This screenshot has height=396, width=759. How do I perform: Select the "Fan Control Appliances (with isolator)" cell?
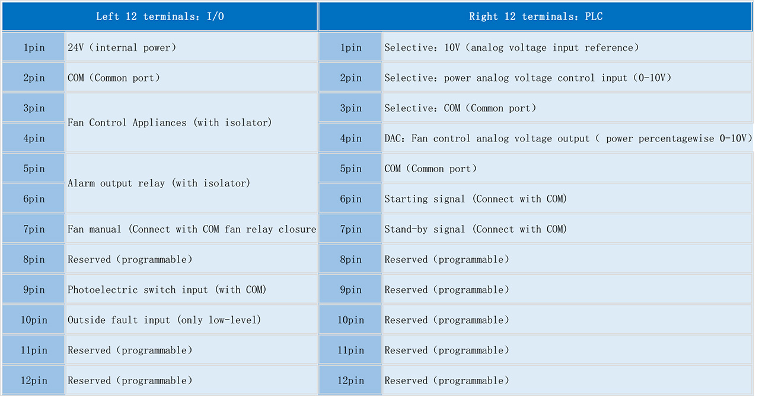click(191, 123)
